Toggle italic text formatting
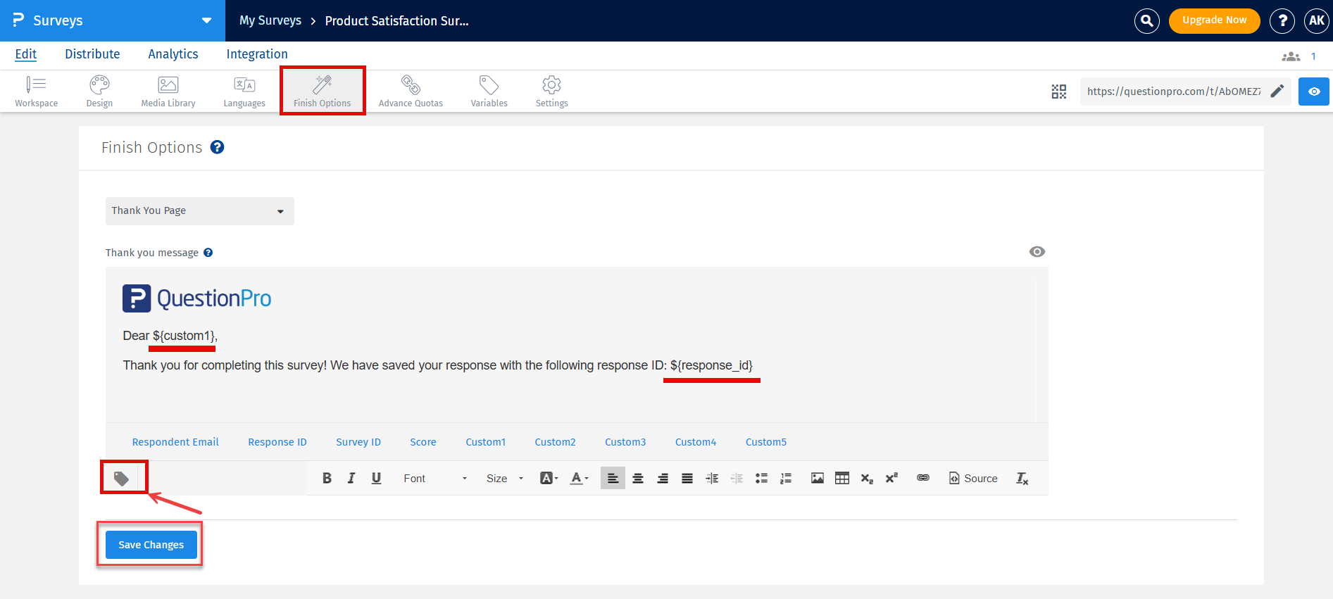 351,479
